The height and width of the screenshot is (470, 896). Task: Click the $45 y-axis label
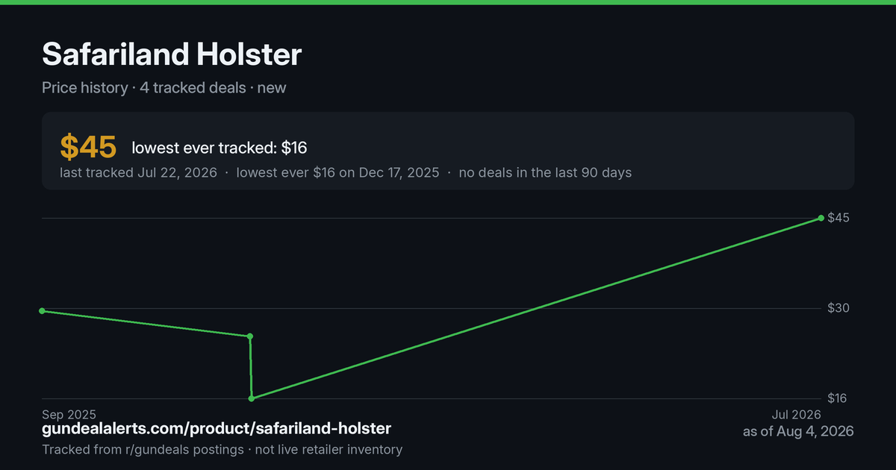click(838, 218)
